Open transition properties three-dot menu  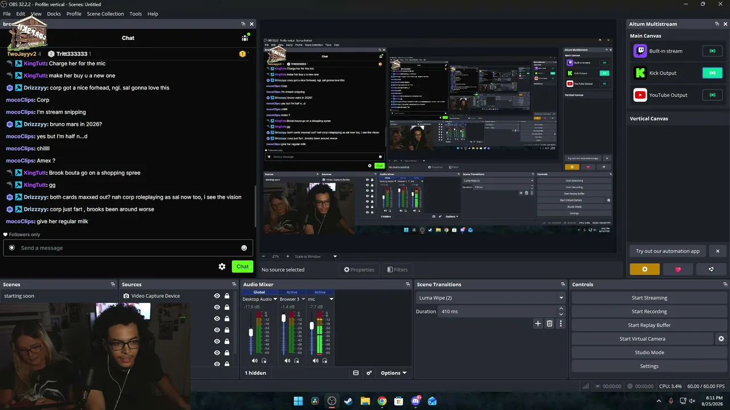[561, 323]
